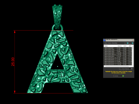Image resolution: width=139 pixels, height=104 pixels.
Task: Select the Yellow Gold 10KY row
Action: coord(118,50)
